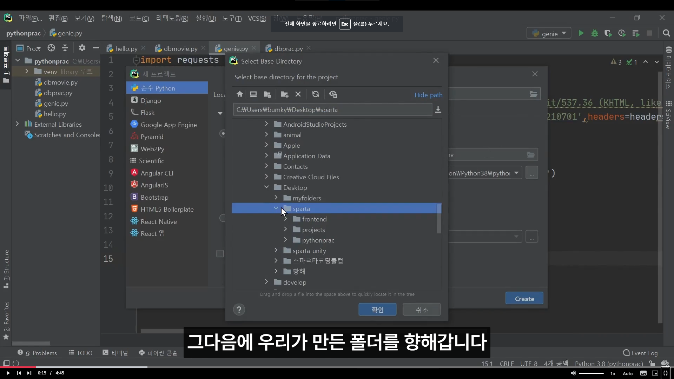
Task: Open the 코드(C) menu
Action: point(139,18)
